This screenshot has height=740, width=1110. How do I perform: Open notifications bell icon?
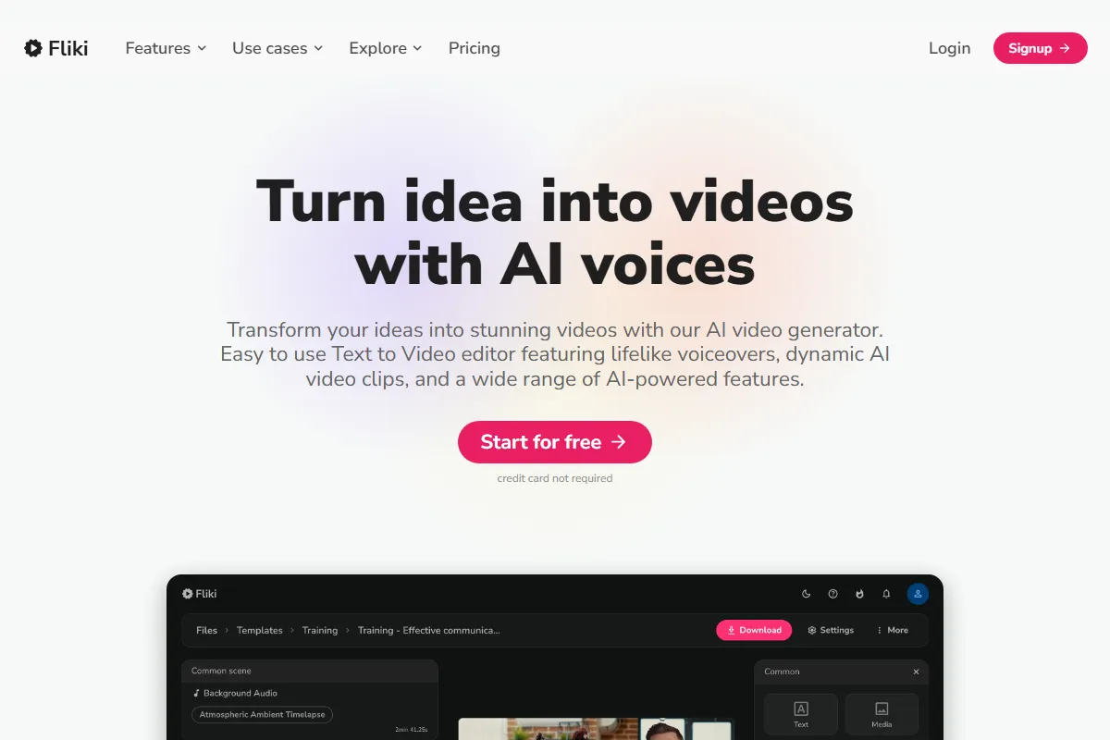886,594
